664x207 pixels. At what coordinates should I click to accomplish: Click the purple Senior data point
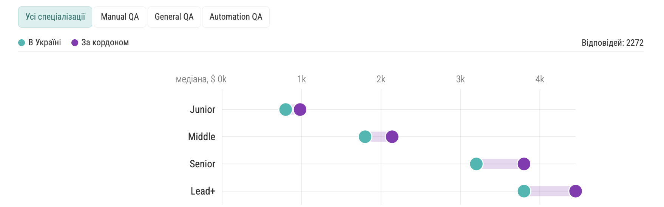pos(524,164)
